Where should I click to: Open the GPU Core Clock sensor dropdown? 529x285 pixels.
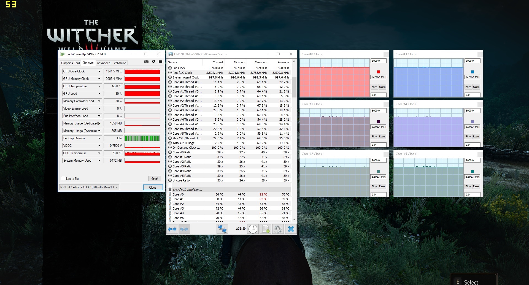point(99,71)
